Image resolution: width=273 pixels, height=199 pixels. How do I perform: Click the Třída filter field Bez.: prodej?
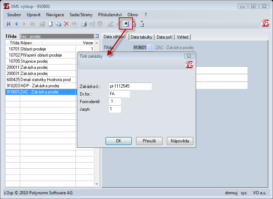[57, 36]
